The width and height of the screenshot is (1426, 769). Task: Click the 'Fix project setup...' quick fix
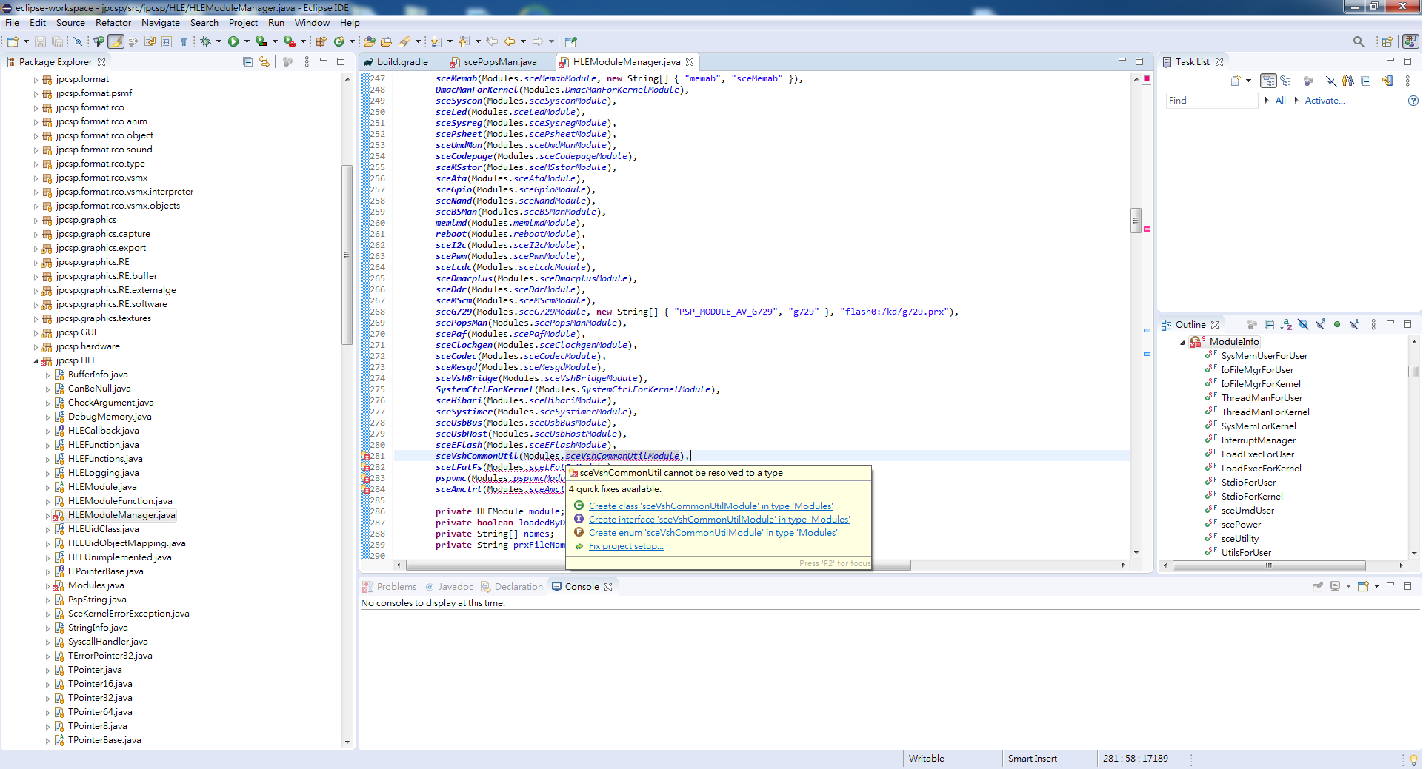tap(625, 546)
